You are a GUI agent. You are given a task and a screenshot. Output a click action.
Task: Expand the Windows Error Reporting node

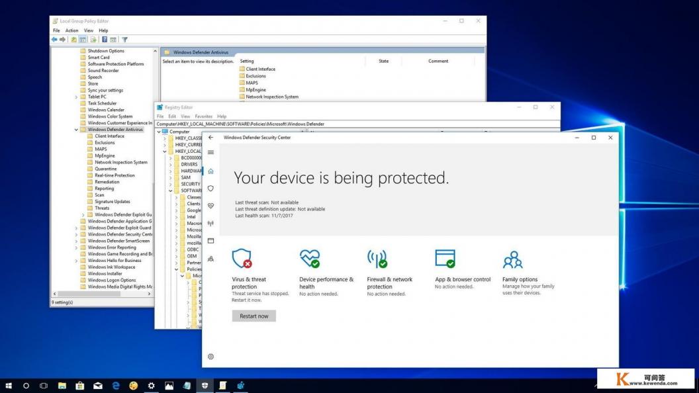76,247
